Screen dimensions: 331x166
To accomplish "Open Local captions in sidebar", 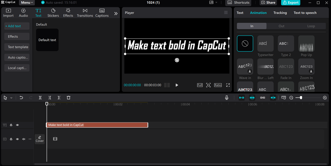I will 17,68.
